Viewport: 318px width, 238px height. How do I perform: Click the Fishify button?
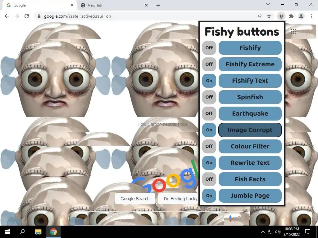coord(250,48)
